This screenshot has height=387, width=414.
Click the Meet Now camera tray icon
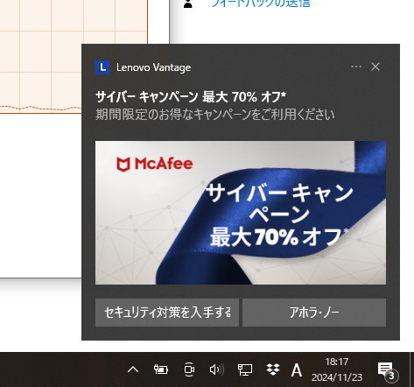tap(189, 369)
